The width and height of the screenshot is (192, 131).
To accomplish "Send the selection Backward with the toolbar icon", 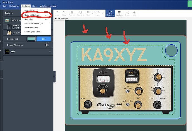I will coord(80,13).
